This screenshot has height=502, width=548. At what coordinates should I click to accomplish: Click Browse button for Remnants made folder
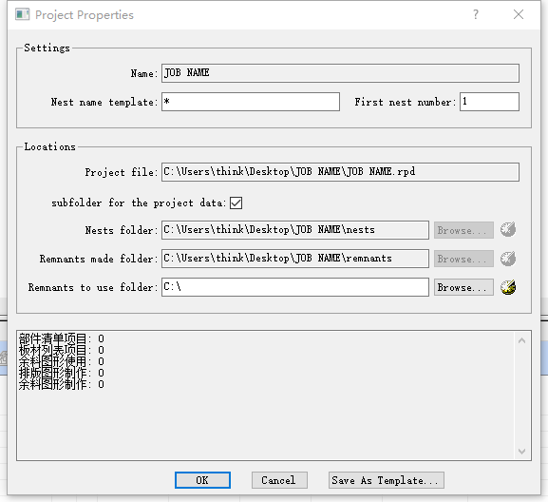point(463,259)
